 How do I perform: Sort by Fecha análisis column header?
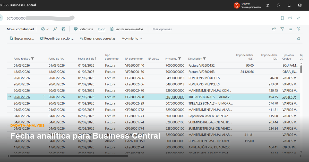[87, 59]
